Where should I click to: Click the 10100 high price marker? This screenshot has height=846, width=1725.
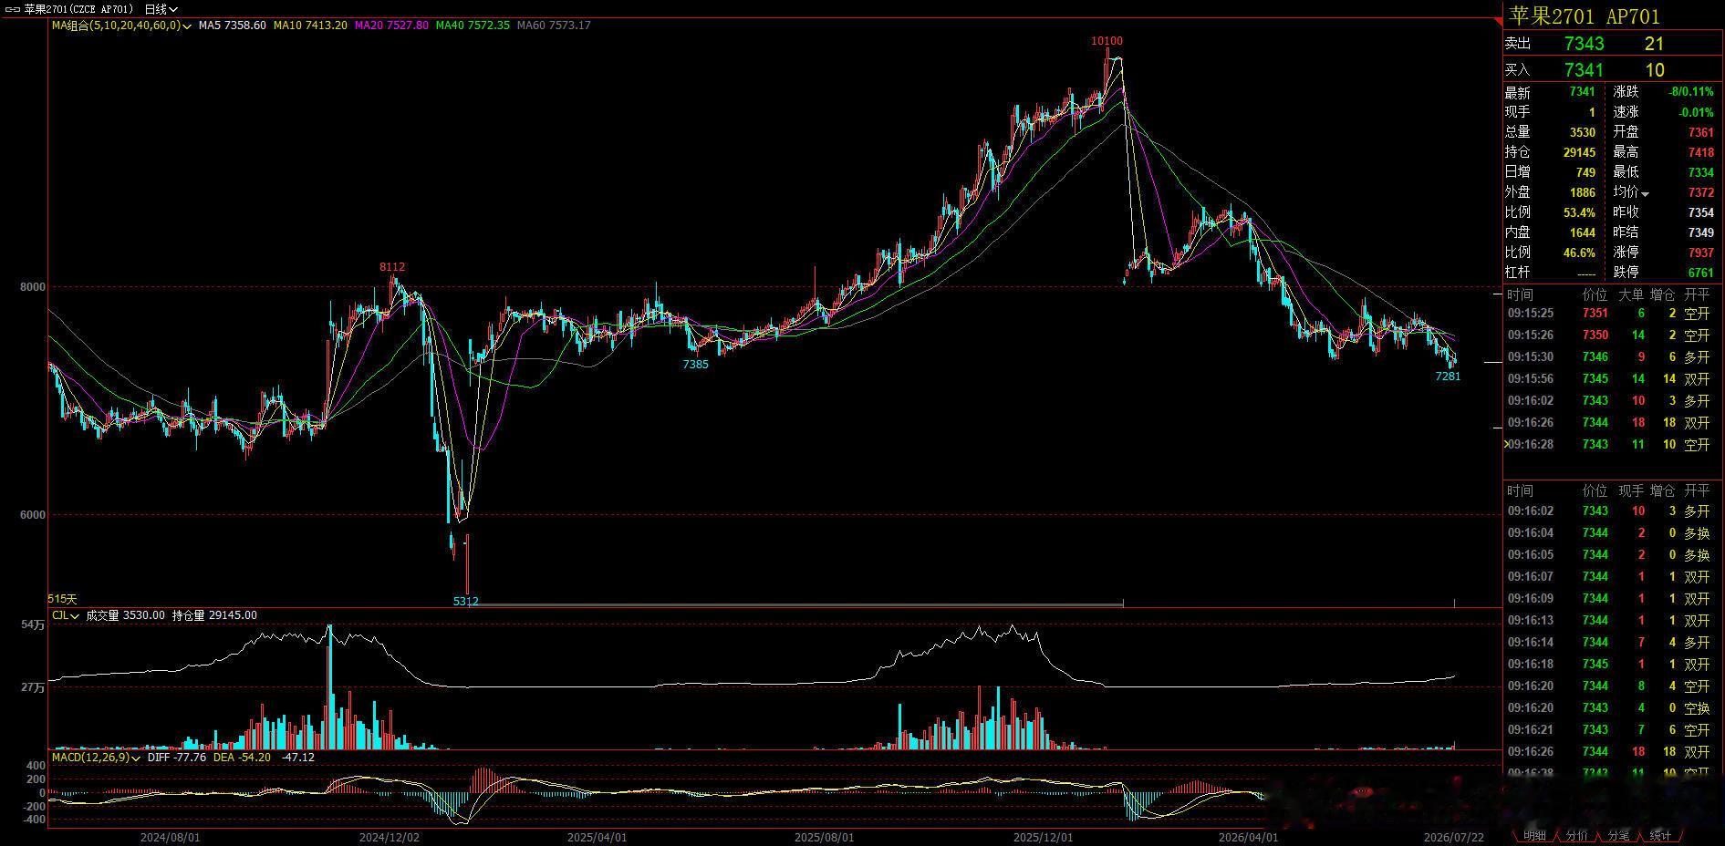[x=1107, y=41]
